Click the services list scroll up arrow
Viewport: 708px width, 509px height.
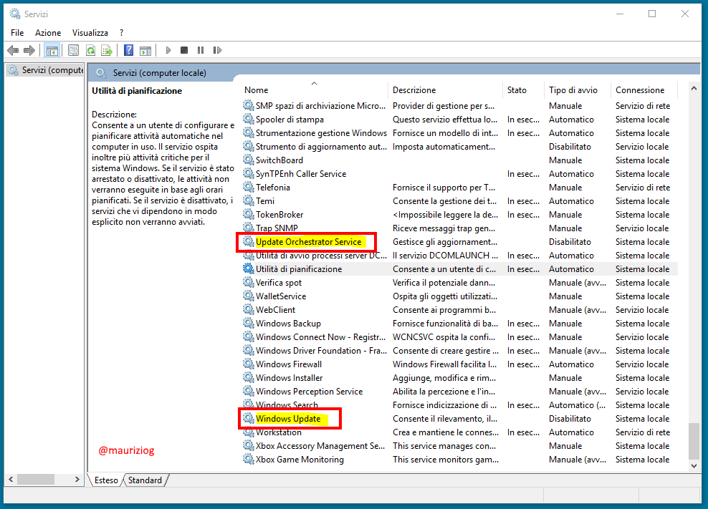tap(694, 89)
